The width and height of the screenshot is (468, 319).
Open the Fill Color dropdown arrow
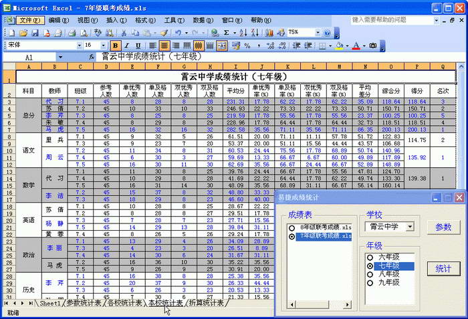[347, 45]
